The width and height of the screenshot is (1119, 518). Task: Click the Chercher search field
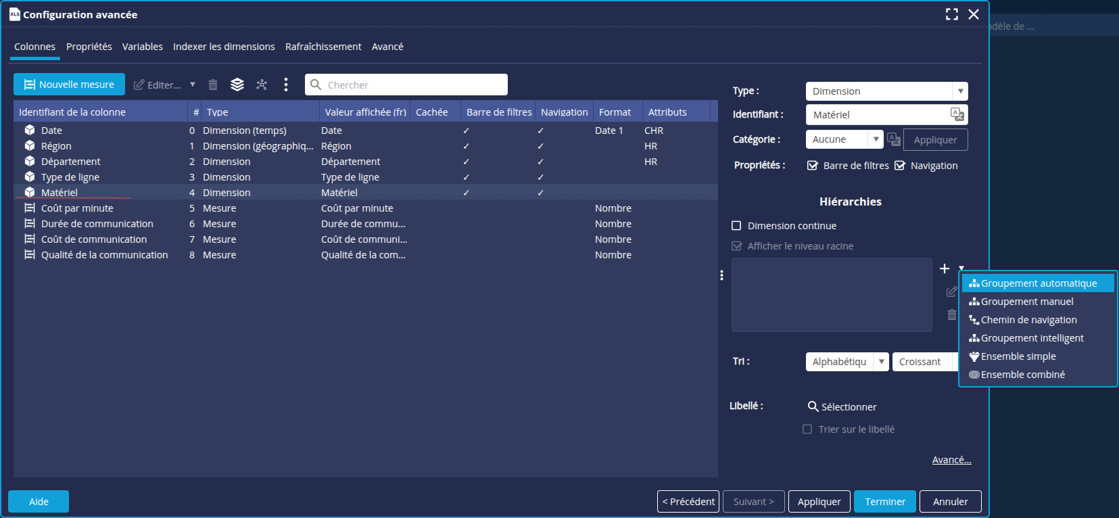click(x=406, y=85)
